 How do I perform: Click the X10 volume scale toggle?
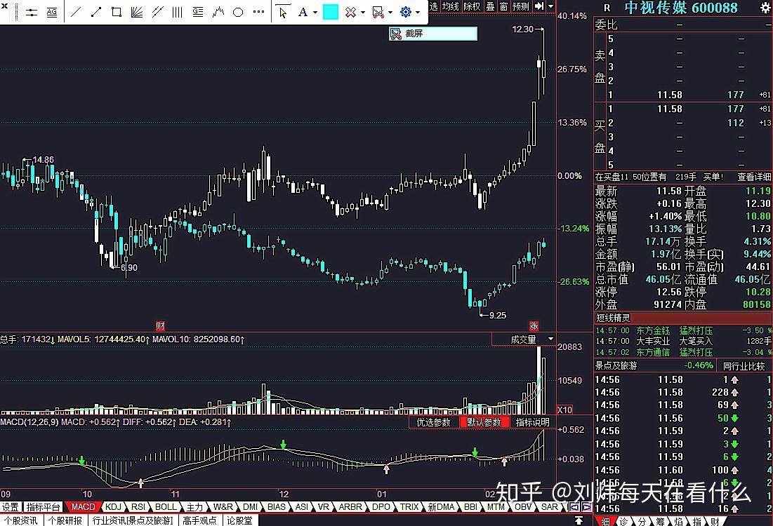564,410
